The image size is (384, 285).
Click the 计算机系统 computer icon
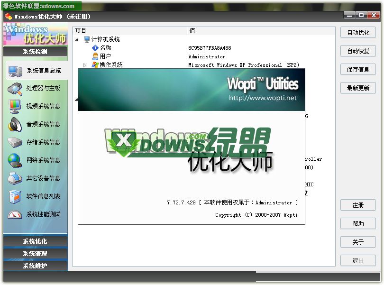87,39
